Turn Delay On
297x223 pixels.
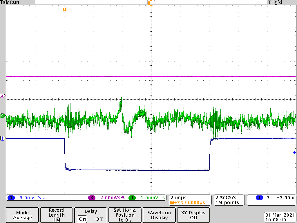point(82,219)
